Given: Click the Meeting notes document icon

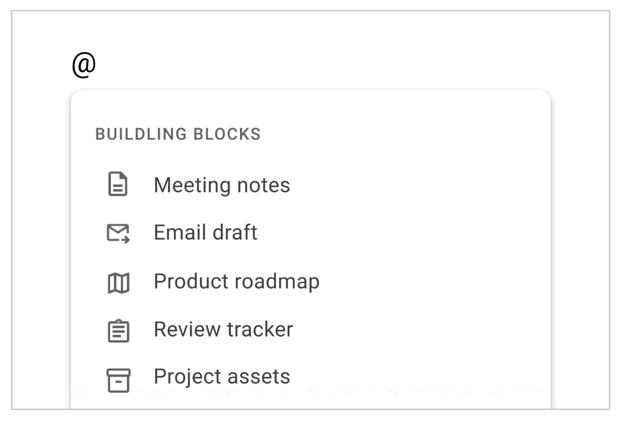Looking at the screenshot, I should [118, 184].
